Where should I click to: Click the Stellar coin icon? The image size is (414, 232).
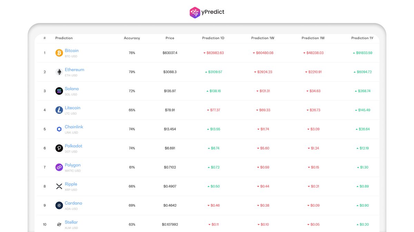(59, 224)
